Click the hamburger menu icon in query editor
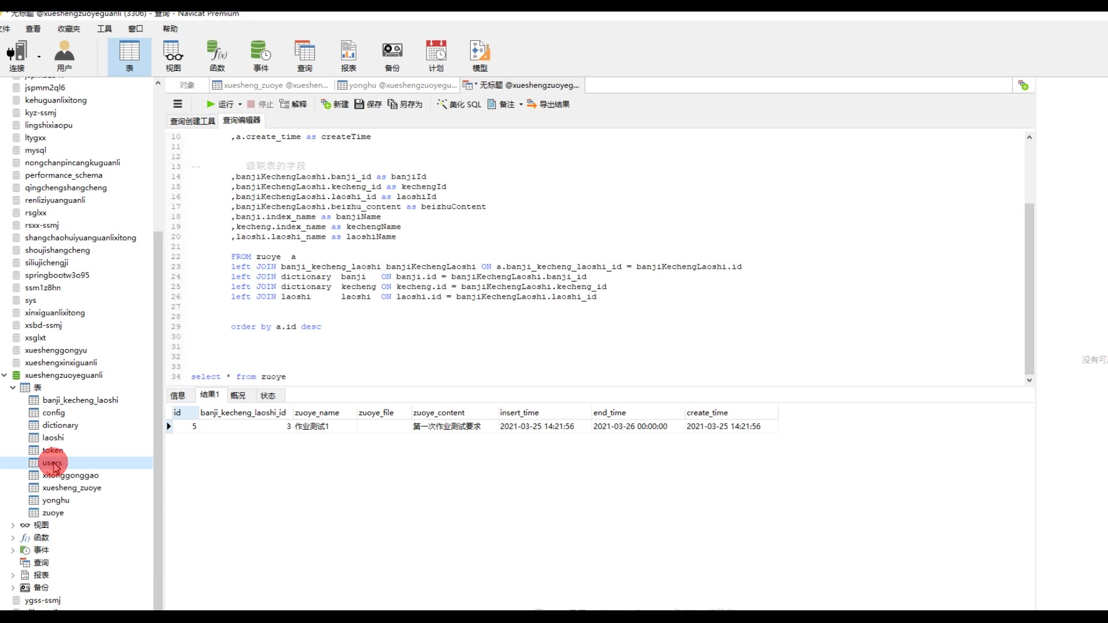1108x623 pixels. coord(178,104)
